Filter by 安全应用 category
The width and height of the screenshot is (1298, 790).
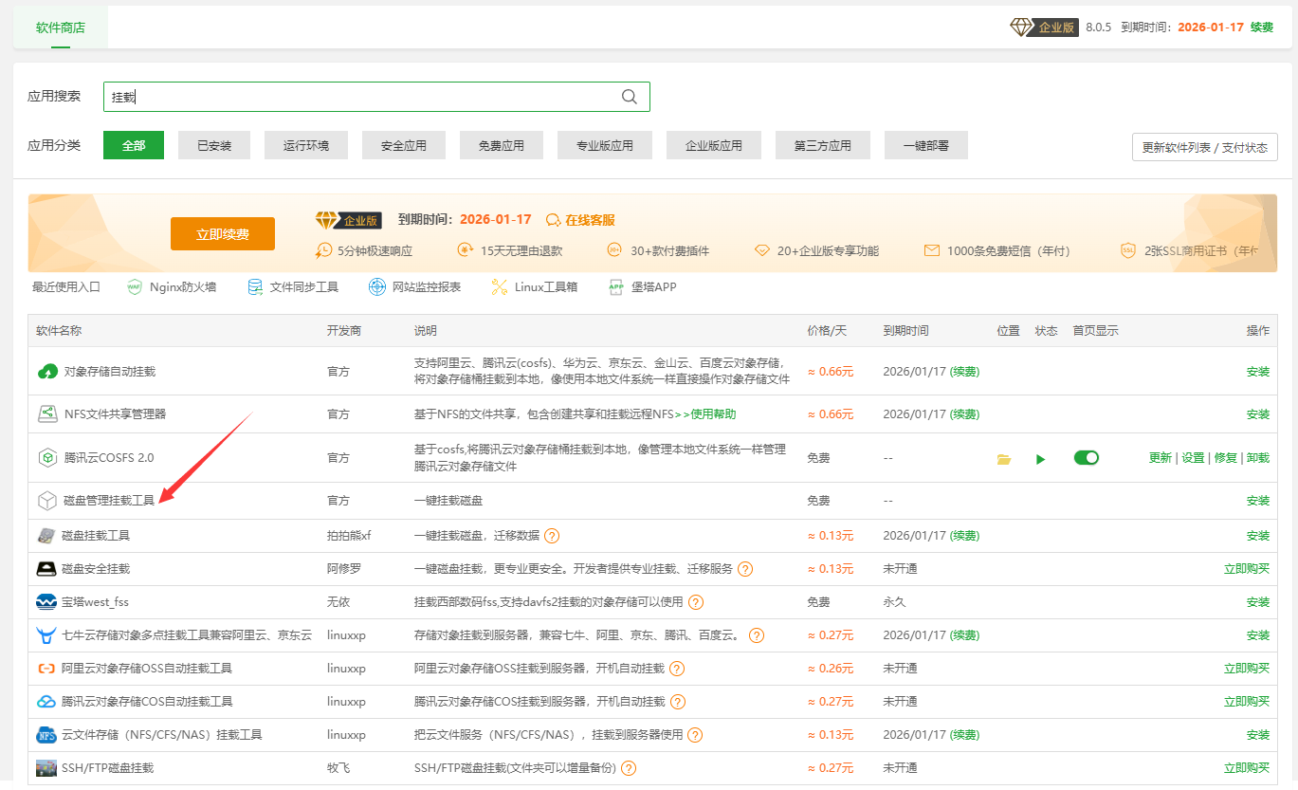(404, 145)
